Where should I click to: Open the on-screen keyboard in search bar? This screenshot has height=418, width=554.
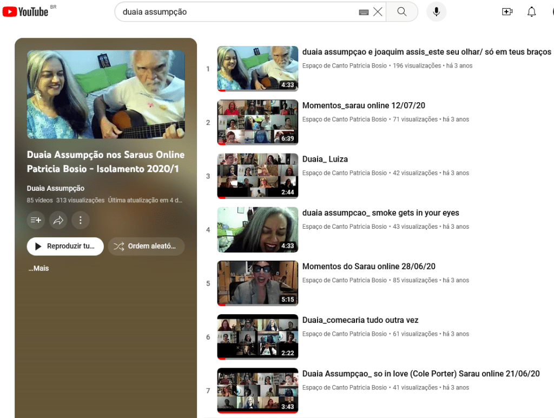tap(364, 12)
